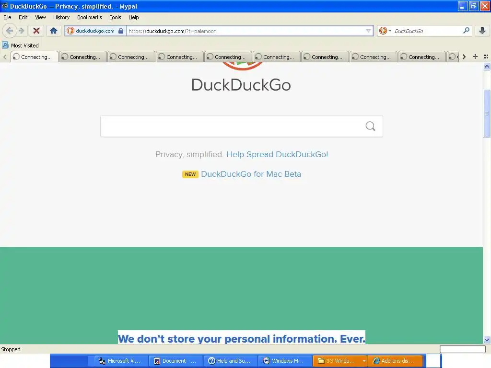This screenshot has height=368, width=491.
Task: Open the Most Visited bookmarks folder
Action: click(20, 46)
